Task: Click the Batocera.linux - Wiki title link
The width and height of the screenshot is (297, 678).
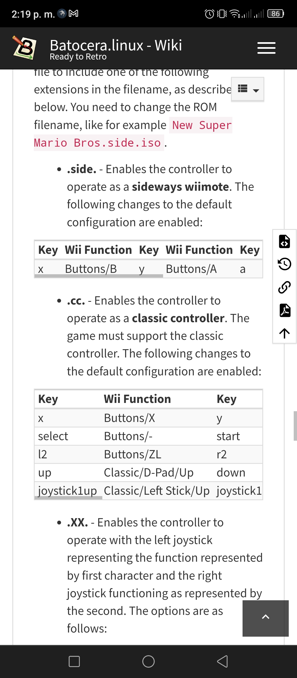Action: (116, 45)
